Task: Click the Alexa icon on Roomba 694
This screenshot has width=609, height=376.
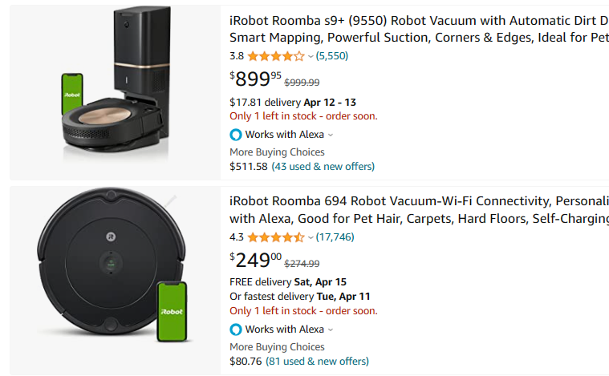Action: click(236, 330)
